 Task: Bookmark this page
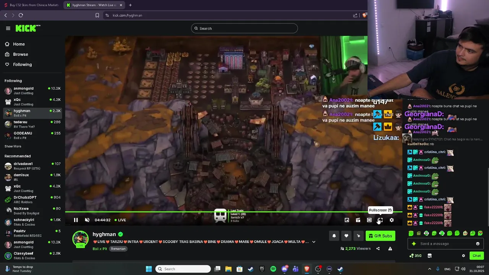(97, 15)
